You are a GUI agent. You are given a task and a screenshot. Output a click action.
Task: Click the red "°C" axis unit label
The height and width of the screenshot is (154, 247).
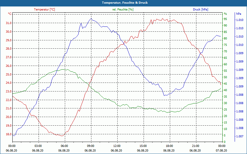[x=10, y=14]
